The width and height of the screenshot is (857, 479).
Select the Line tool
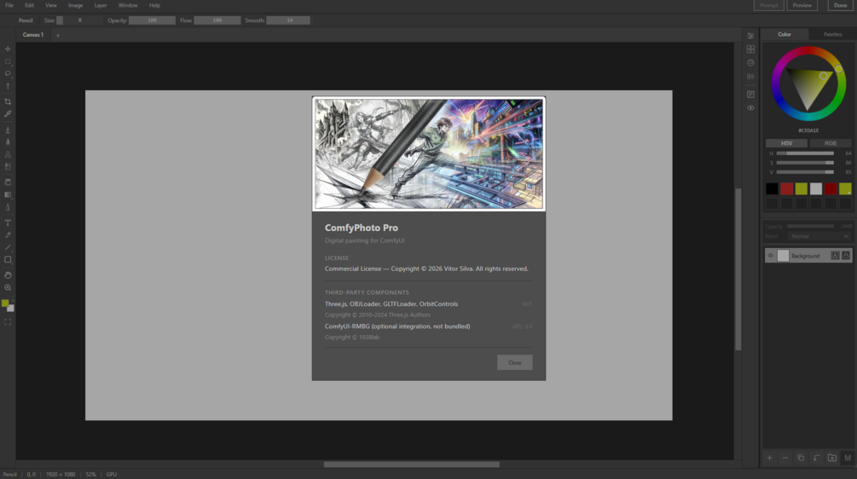(x=8, y=247)
